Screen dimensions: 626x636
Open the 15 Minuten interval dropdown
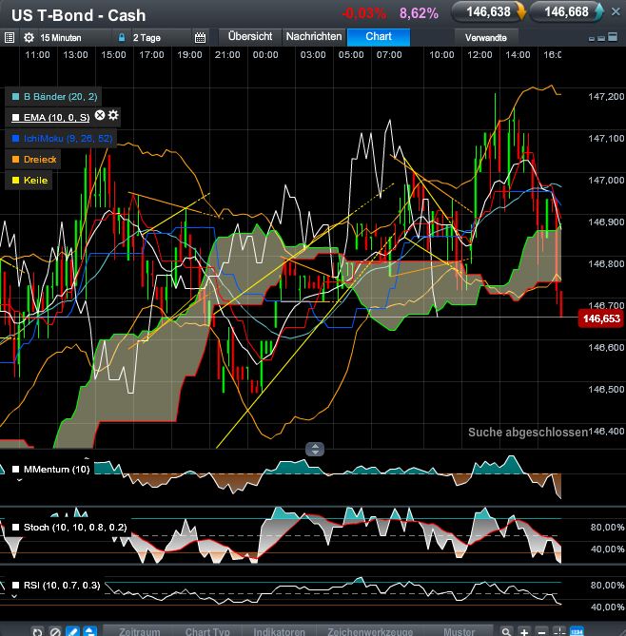tap(59, 37)
